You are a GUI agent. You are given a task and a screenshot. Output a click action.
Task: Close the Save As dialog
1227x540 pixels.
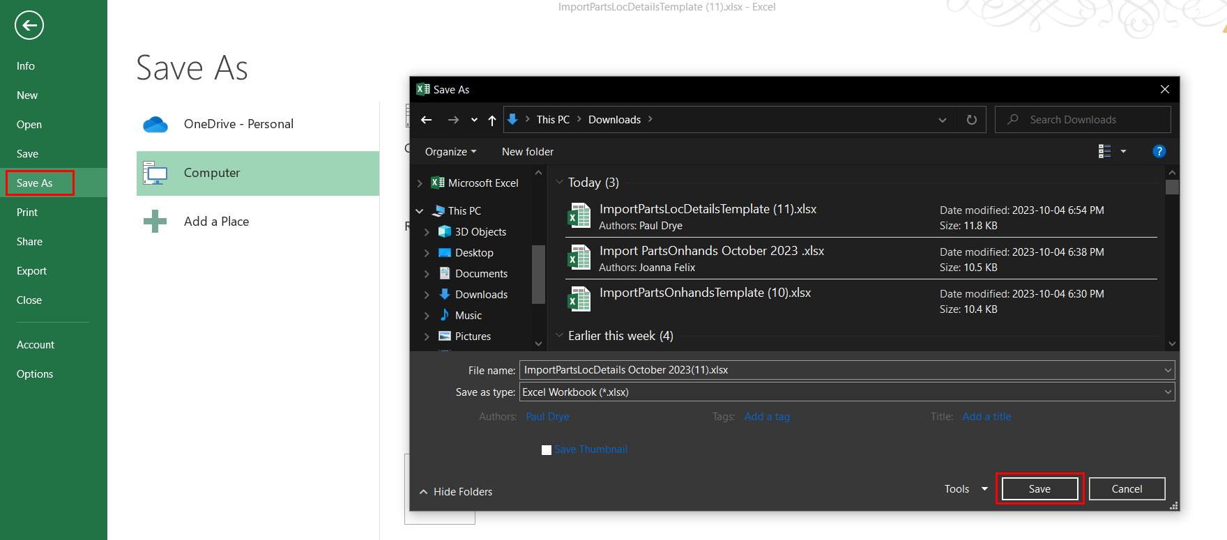[1164, 89]
